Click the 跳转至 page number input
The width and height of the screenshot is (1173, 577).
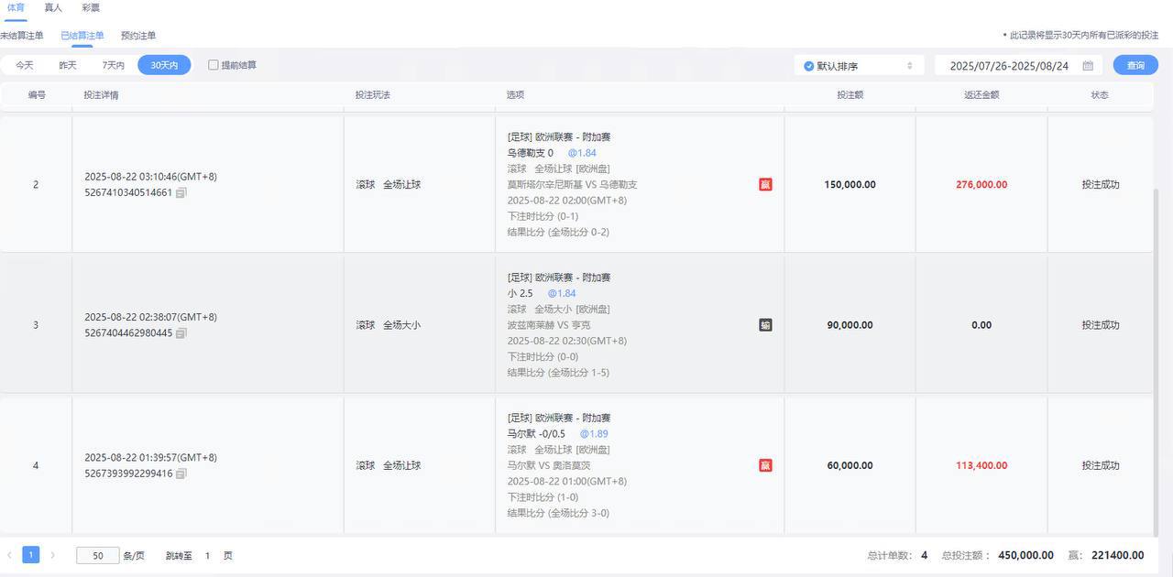point(208,555)
